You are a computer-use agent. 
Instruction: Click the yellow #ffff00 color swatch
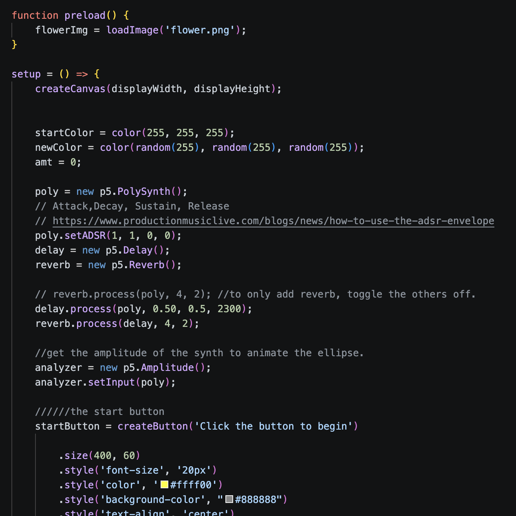(165, 485)
